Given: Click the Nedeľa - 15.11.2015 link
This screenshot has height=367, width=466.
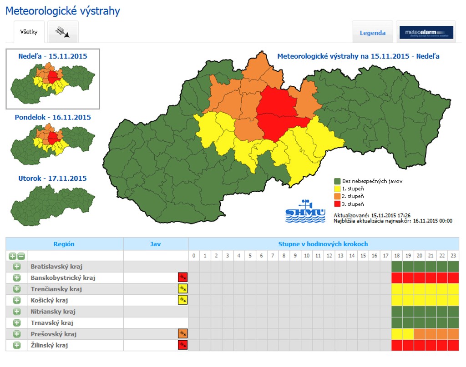Looking at the screenshot, I should click(53, 56).
